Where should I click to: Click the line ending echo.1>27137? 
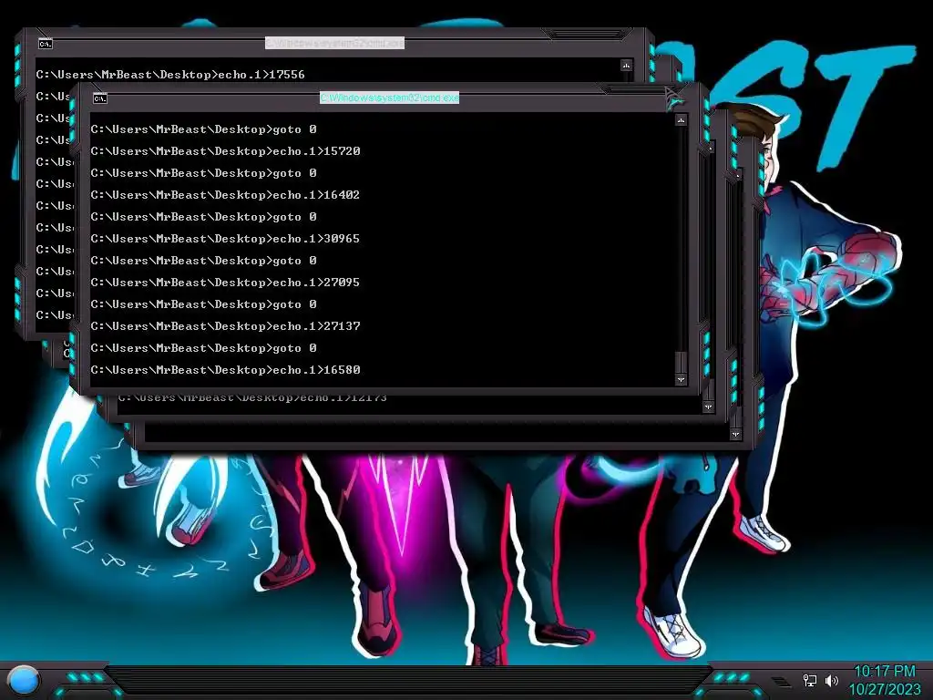[226, 326]
